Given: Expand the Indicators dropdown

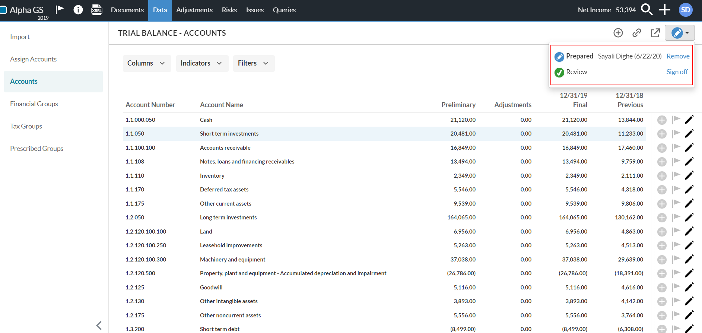Looking at the screenshot, I should click(x=201, y=63).
